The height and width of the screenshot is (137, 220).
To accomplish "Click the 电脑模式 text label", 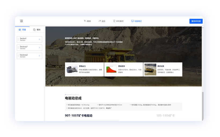I will pos(138,21).
